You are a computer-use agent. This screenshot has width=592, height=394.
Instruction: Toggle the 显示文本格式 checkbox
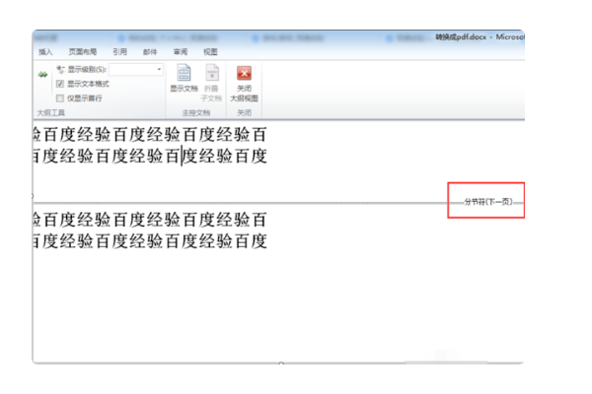(59, 84)
